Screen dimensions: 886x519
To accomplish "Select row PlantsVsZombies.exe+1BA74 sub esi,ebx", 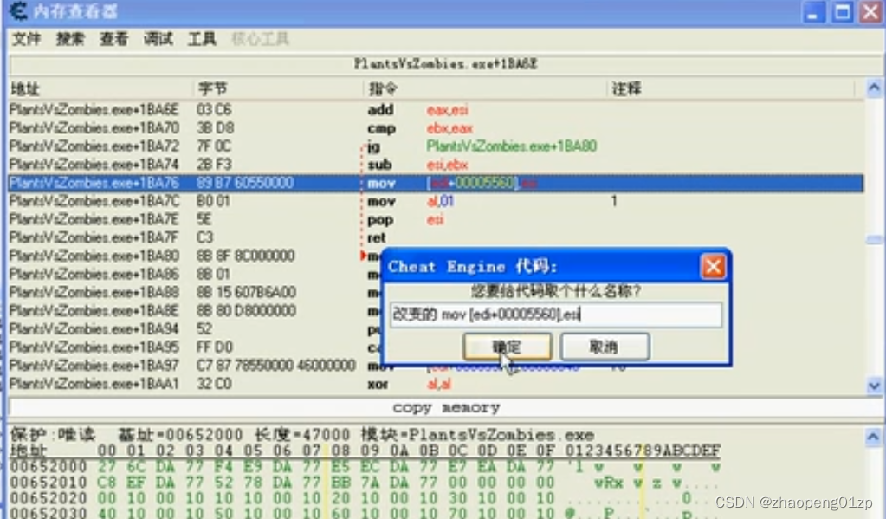I will 437,165.
